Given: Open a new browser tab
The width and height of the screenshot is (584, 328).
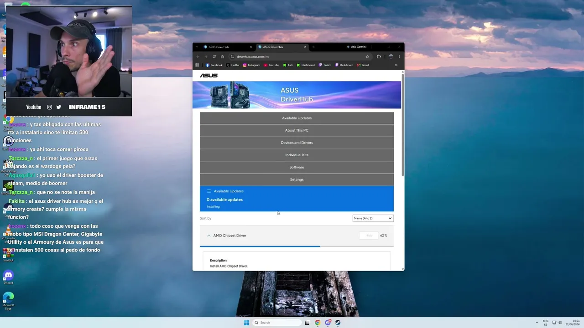Looking at the screenshot, I should pos(313,47).
